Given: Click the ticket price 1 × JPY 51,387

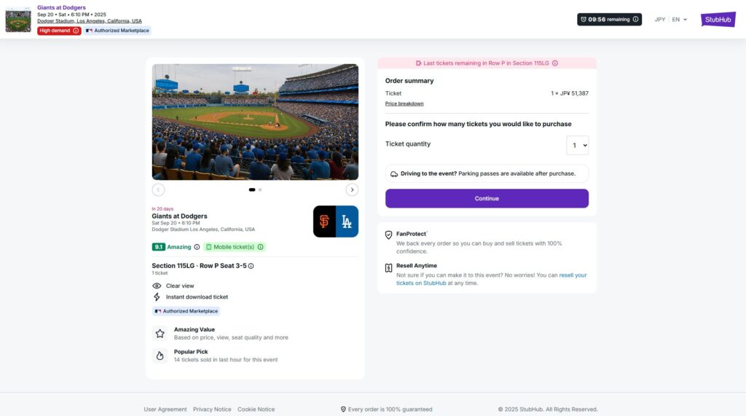Looking at the screenshot, I should 570,93.
